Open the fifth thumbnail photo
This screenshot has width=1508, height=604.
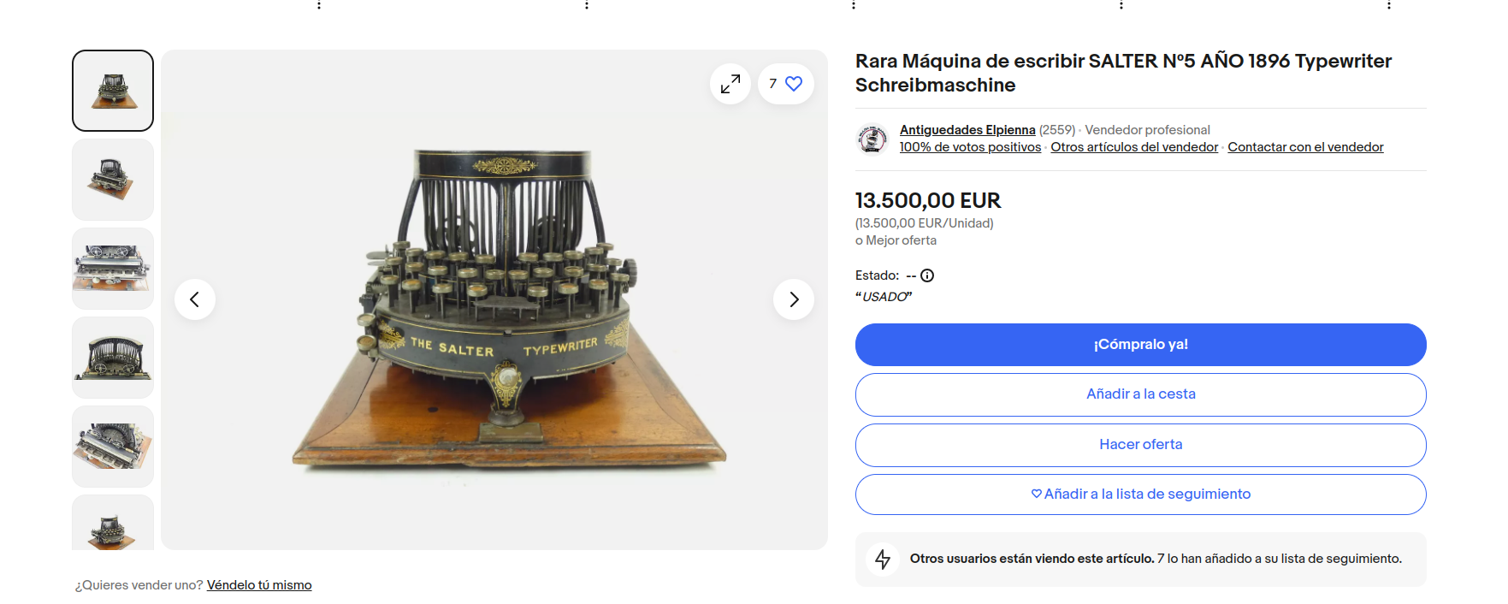point(113,447)
